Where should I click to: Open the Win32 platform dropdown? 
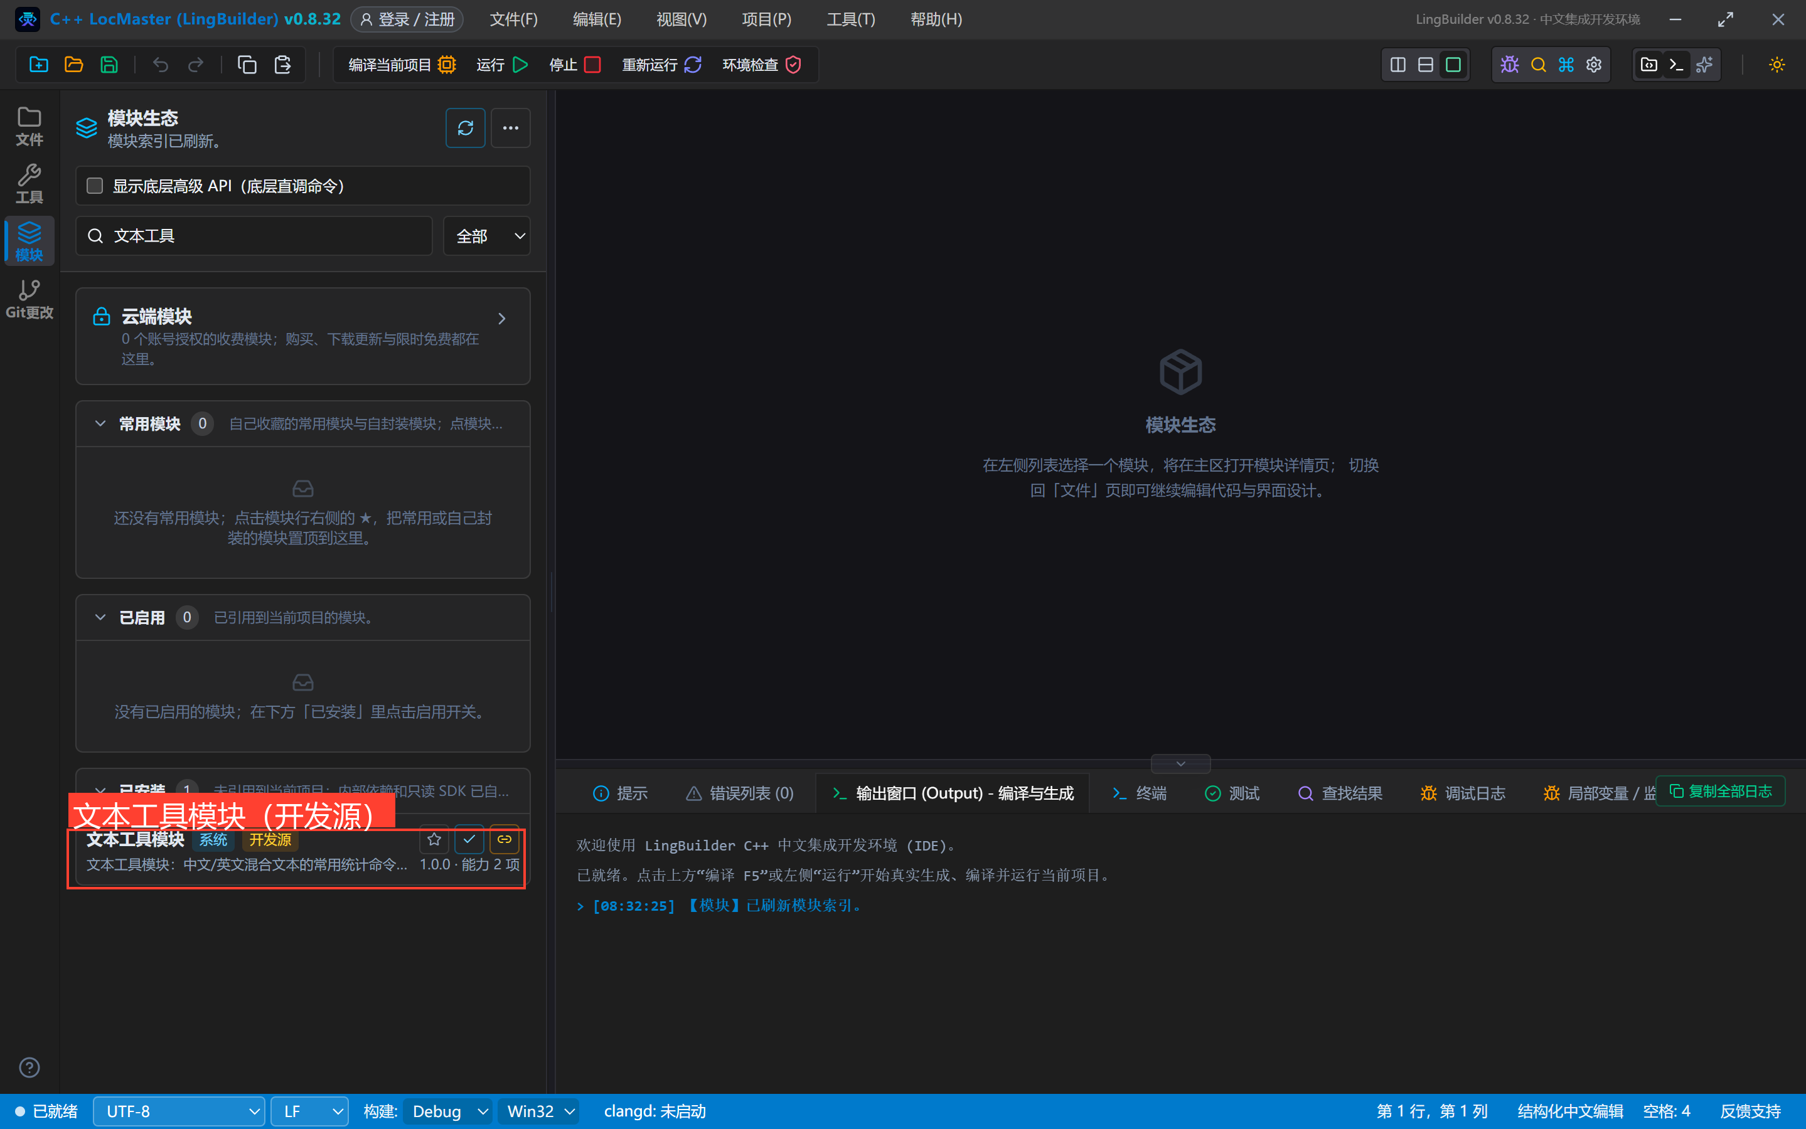tap(539, 1111)
